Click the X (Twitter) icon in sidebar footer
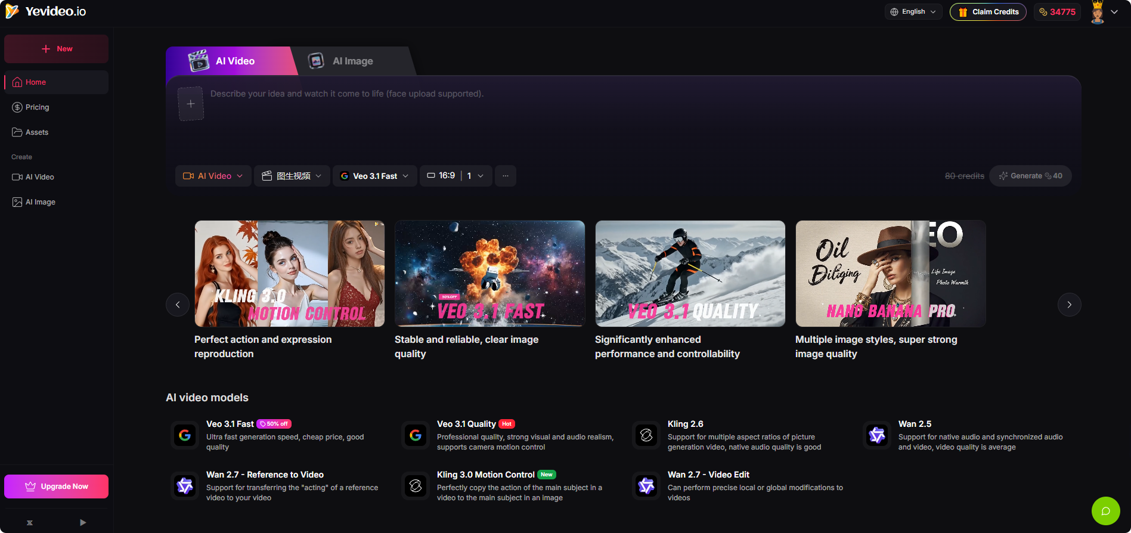Image resolution: width=1131 pixels, height=533 pixels. point(30,523)
